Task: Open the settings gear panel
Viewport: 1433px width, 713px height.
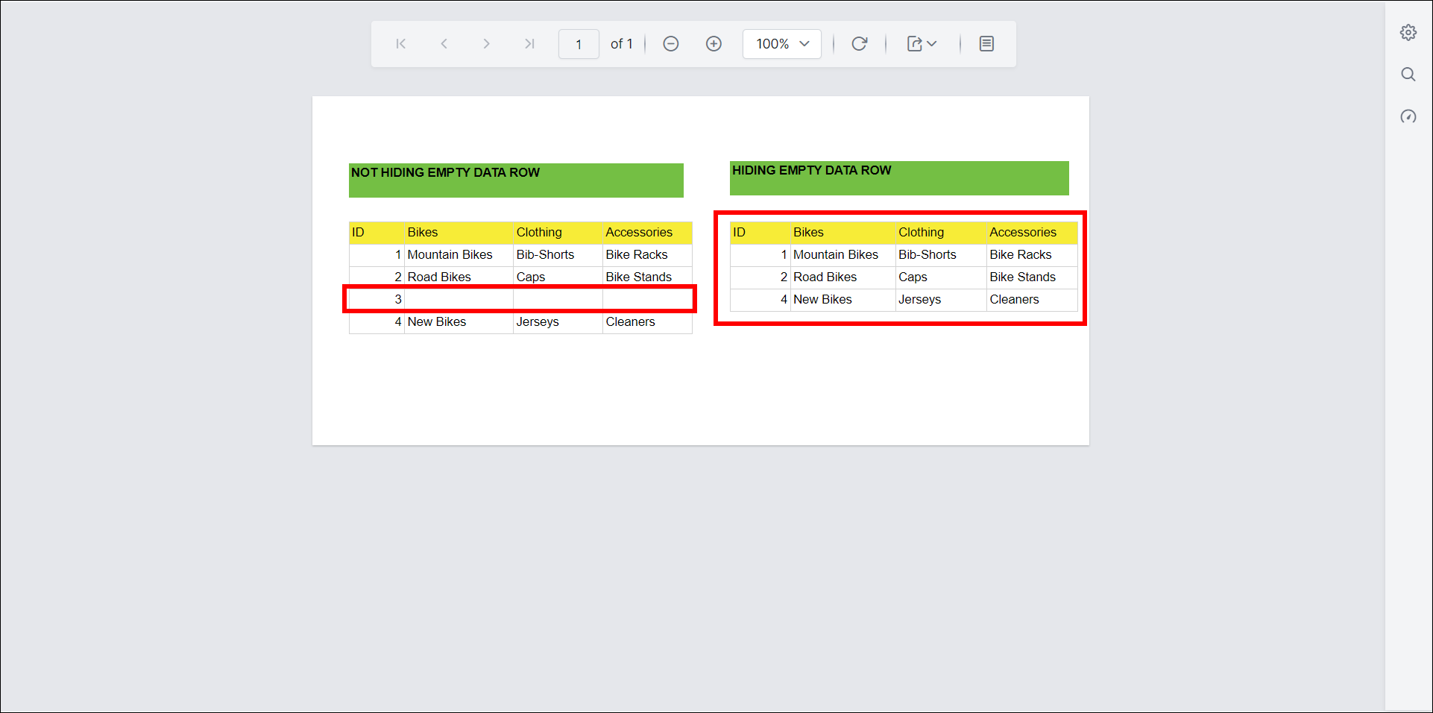Action: (x=1408, y=33)
